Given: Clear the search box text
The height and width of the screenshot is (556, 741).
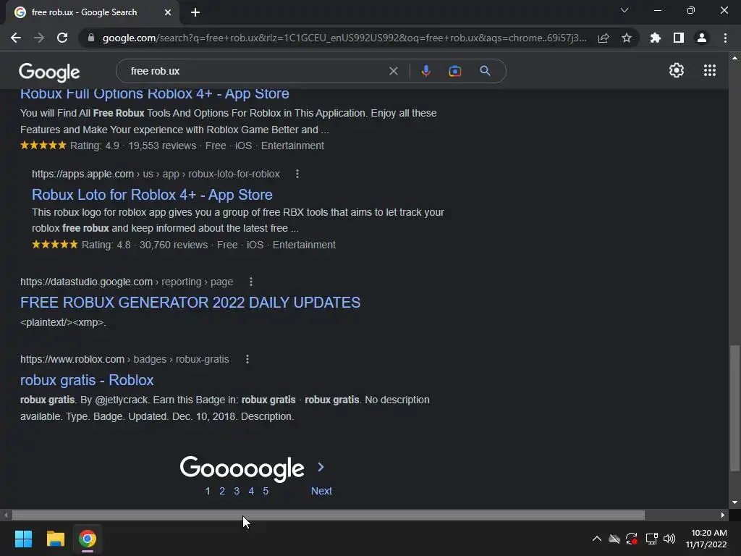Looking at the screenshot, I should (x=393, y=71).
